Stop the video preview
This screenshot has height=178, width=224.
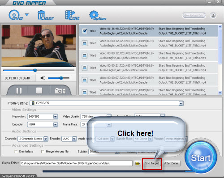tap(39, 90)
